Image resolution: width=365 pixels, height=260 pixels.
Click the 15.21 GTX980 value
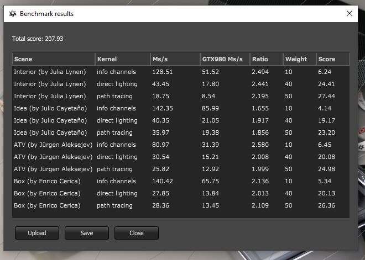pos(211,157)
